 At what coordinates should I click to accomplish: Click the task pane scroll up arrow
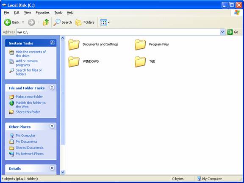click(63, 38)
